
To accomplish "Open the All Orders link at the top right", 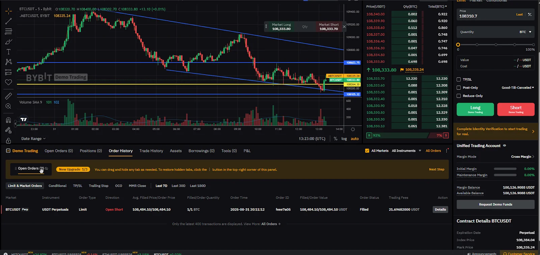I will (x=433, y=151).
